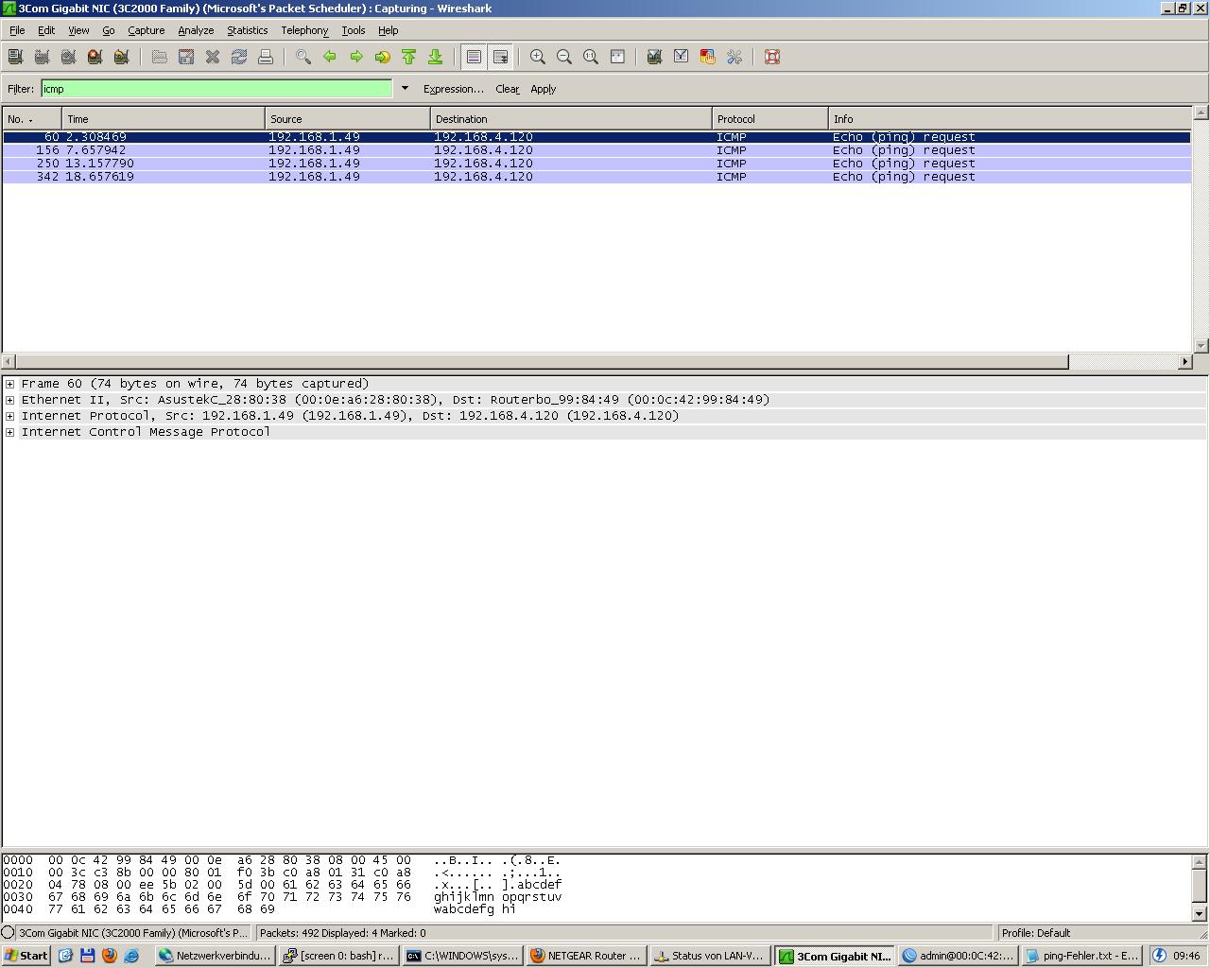Expand the Ethernet II section
The width and height of the screenshot is (1210, 968).
click(9, 400)
